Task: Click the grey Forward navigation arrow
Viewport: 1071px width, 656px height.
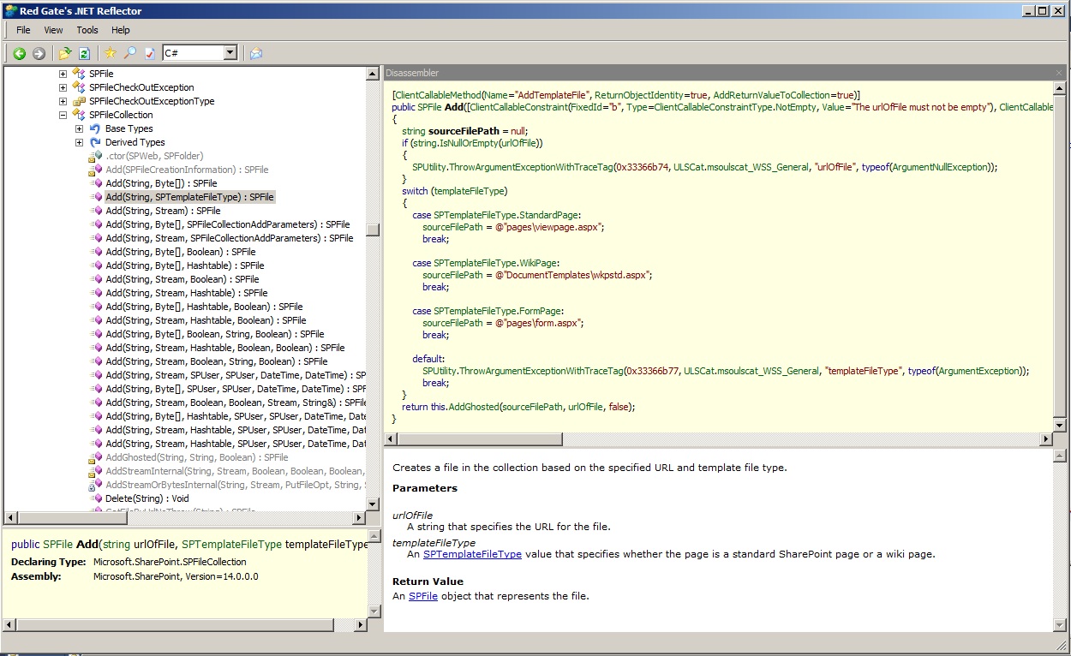Action: [39, 53]
